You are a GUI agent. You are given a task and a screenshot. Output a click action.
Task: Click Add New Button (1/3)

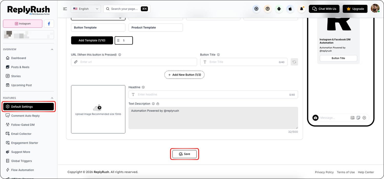[184, 75]
